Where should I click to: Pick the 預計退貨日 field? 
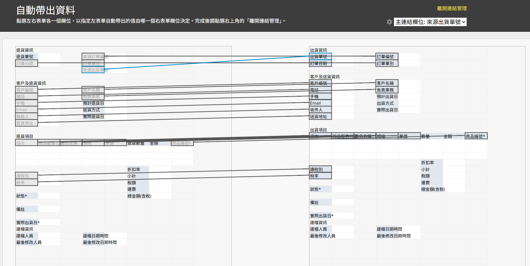tap(93, 103)
